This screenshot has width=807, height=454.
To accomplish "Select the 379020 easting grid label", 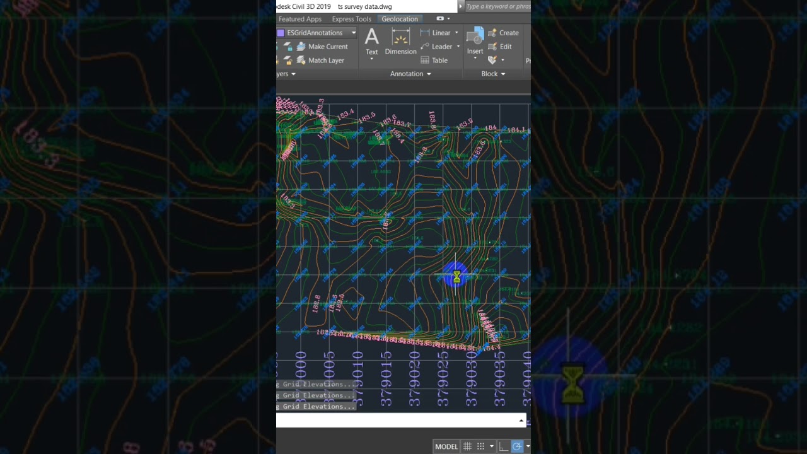I will tap(415, 378).
